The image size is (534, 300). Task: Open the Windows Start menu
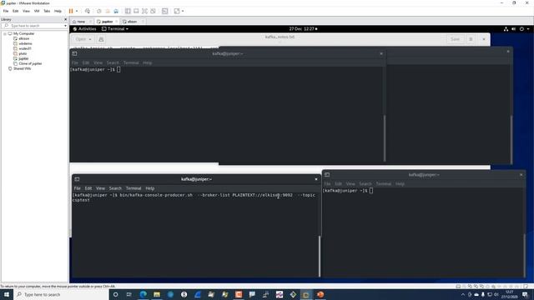6,294
